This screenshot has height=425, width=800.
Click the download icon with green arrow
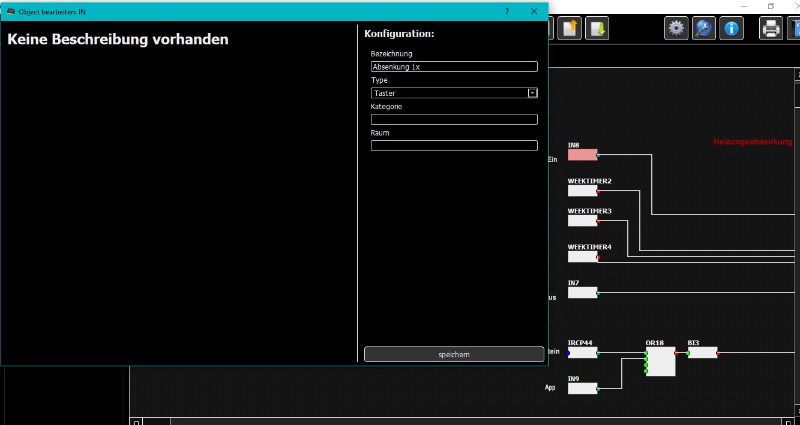tap(597, 28)
